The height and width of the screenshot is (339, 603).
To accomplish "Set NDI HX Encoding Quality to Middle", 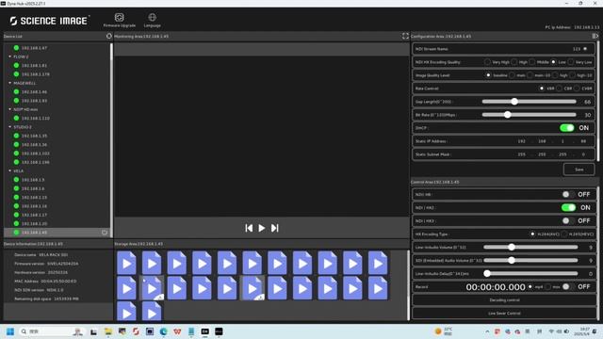I will click(531, 62).
